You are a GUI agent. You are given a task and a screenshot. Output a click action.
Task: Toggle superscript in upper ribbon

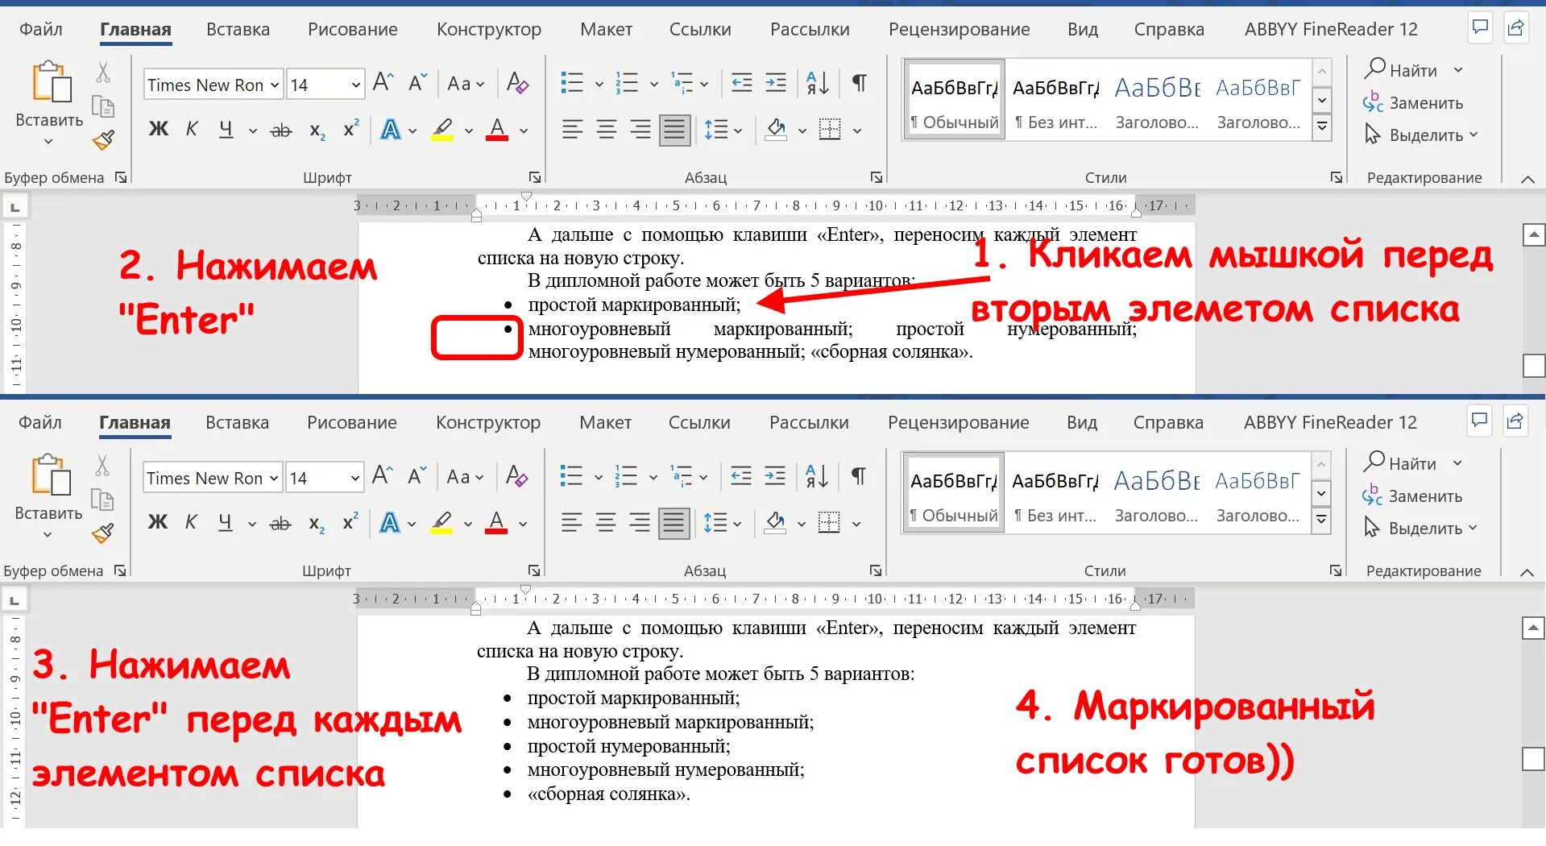click(350, 128)
